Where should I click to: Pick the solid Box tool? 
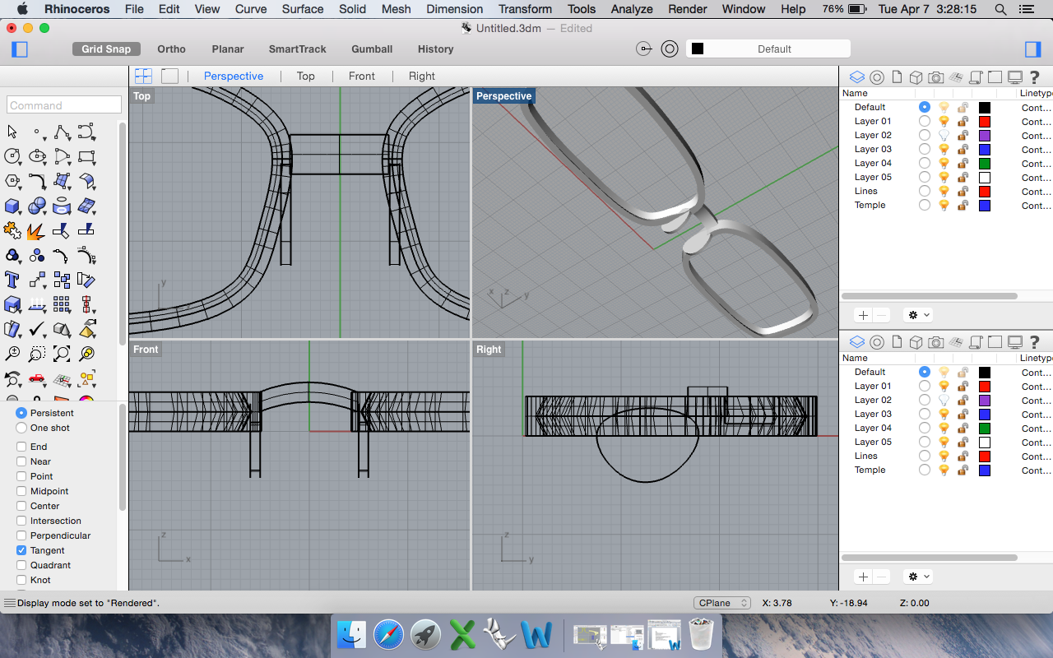click(12, 206)
